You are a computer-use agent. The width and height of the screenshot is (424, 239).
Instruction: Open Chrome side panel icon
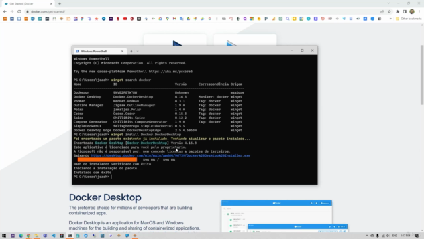coord(405,12)
